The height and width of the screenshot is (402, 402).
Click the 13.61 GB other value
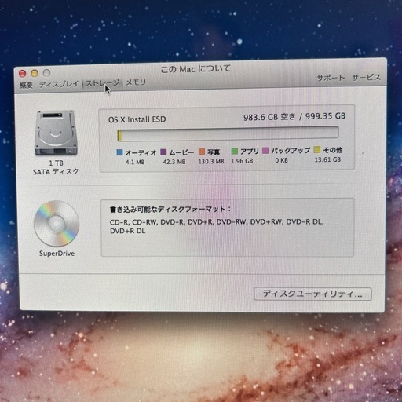point(327,159)
